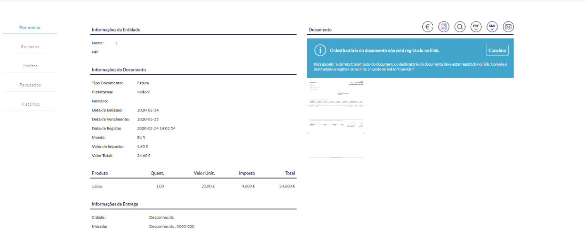Select the Recusados tab

pyautogui.click(x=30, y=85)
